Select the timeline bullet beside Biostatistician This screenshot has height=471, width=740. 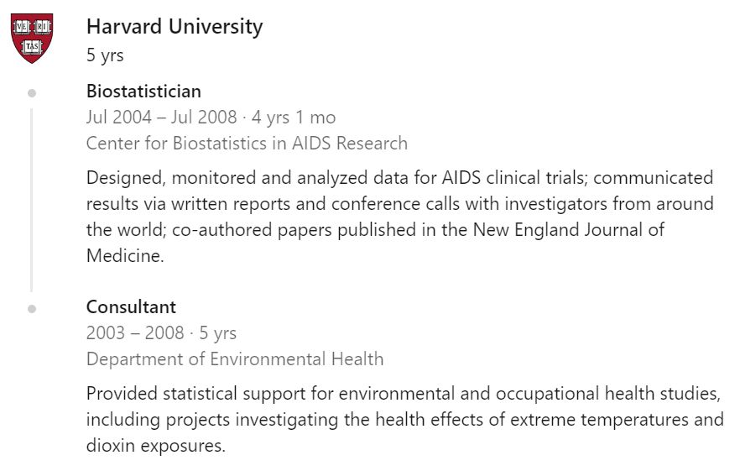click(x=32, y=92)
